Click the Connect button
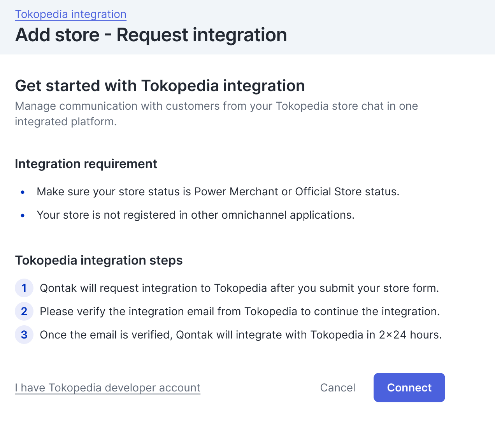This screenshot has width=495, height=428. click(x=409, y=388)
